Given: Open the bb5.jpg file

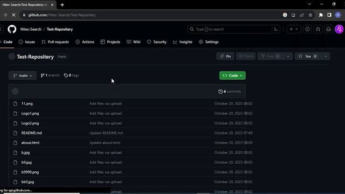Looking at the screenshot, I should point(27,182).
